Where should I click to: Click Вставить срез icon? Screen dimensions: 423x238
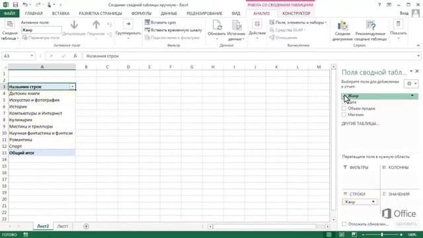pos(147,22)
